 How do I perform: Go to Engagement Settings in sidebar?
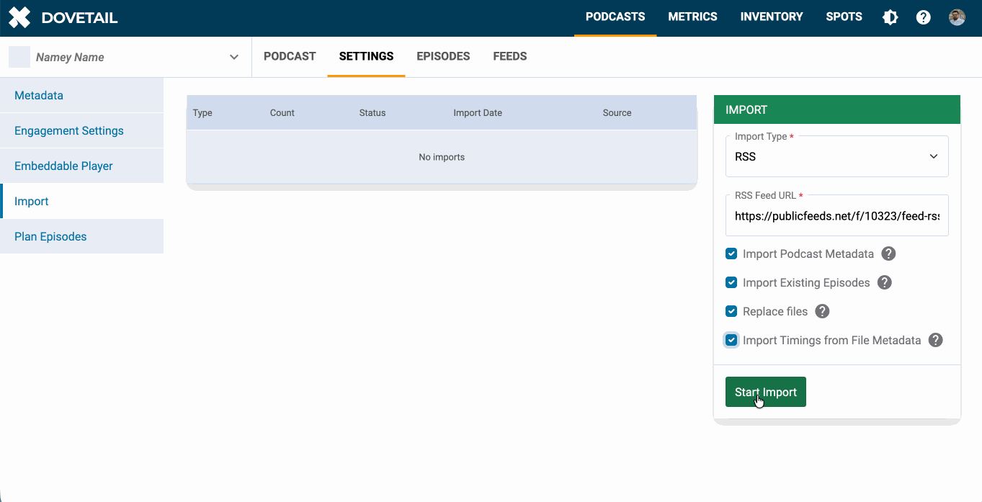click(69, 130)
